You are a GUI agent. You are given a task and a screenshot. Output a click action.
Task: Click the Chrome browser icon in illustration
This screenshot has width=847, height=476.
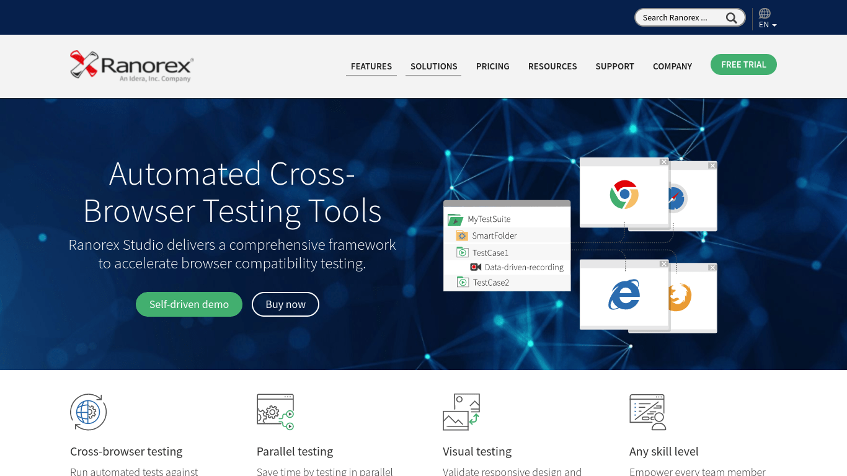coord(624,195)
